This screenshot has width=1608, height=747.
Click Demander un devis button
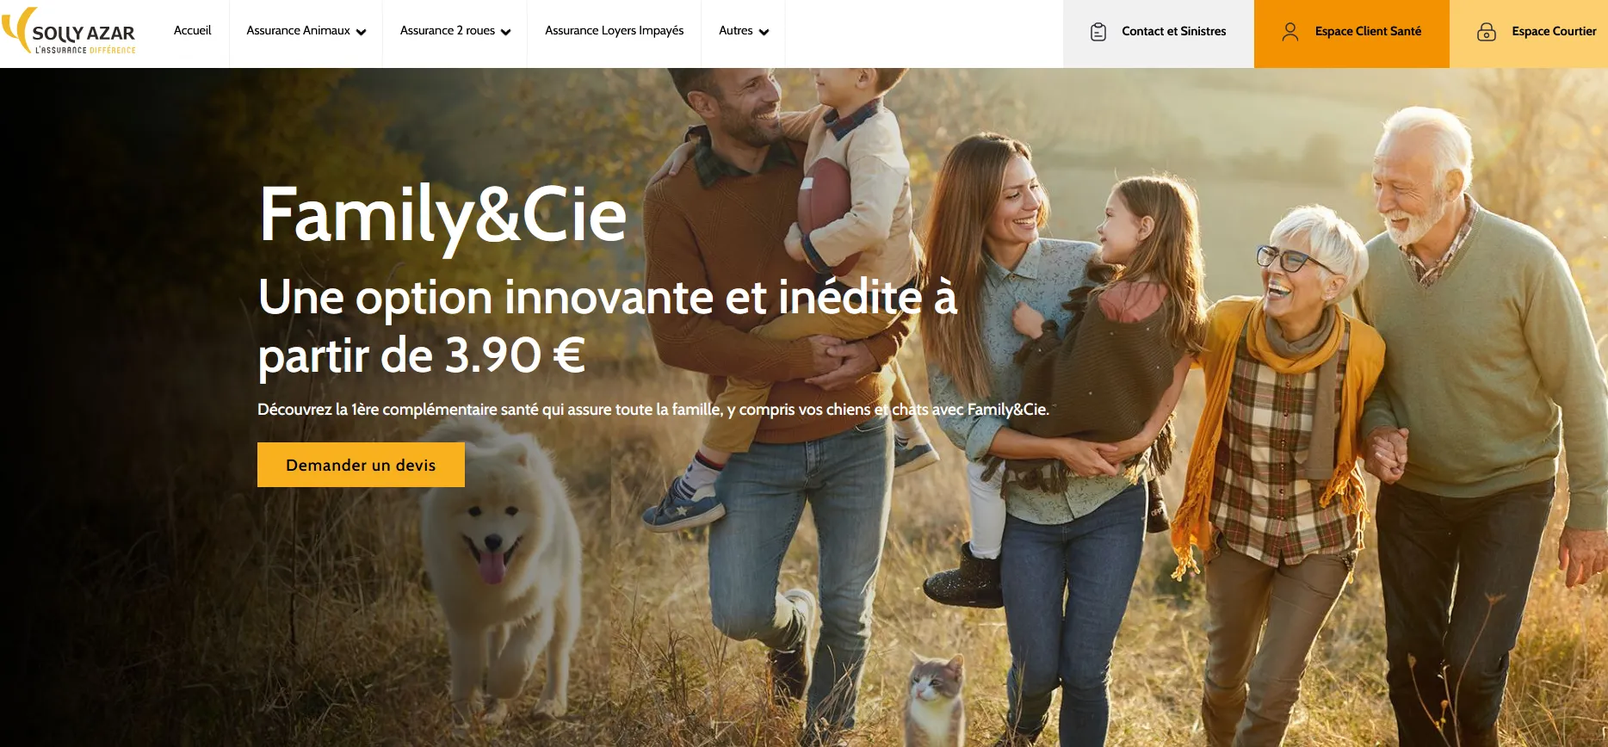[x=361, y=465]
